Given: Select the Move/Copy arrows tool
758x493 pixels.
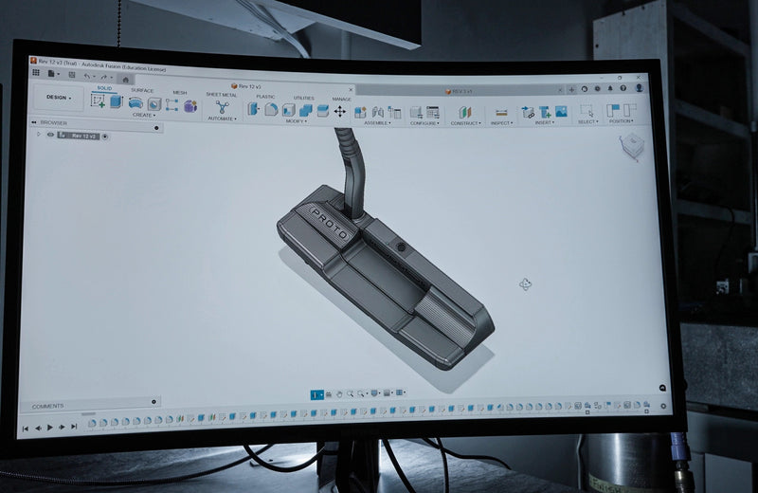Looking at the screenshot, I should coord(340,112).
